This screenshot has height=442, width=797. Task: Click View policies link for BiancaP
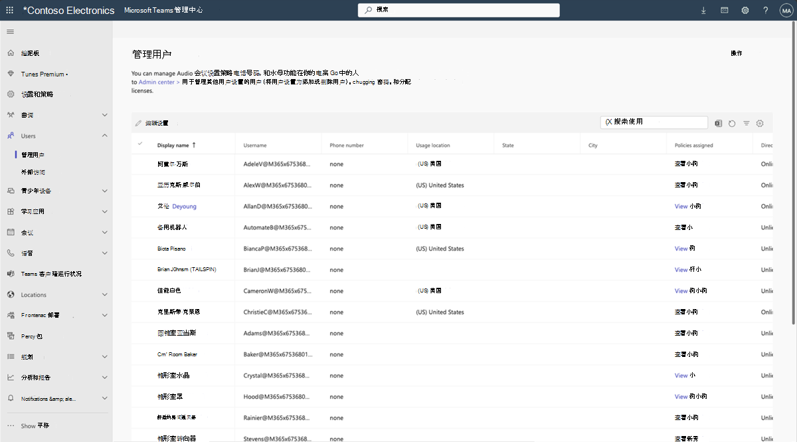(681, 249)
